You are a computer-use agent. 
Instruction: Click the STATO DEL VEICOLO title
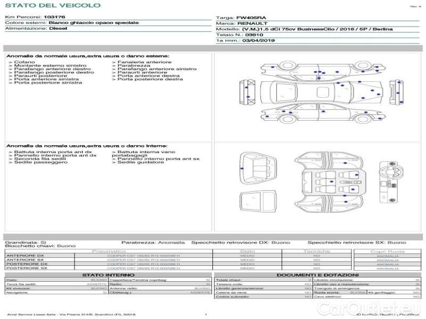tap(53, 5)
